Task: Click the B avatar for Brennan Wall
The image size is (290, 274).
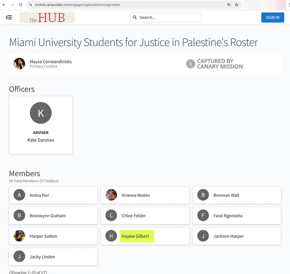Action: click(203, 195)
